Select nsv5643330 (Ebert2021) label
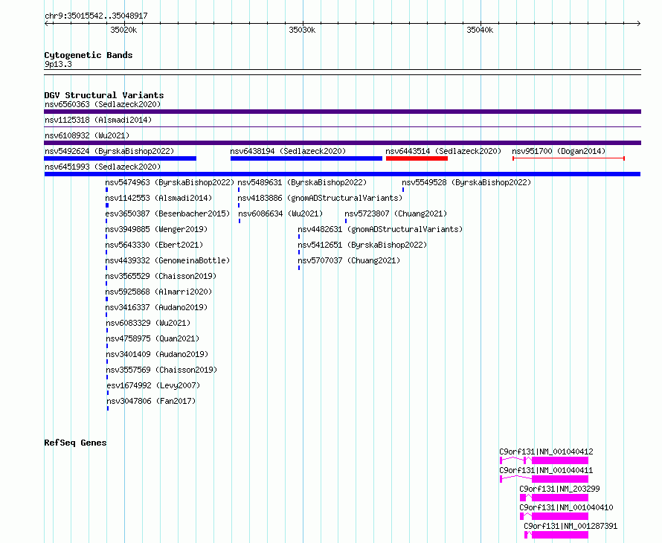Viewport: 662px width, 543px height. point(154,245)
